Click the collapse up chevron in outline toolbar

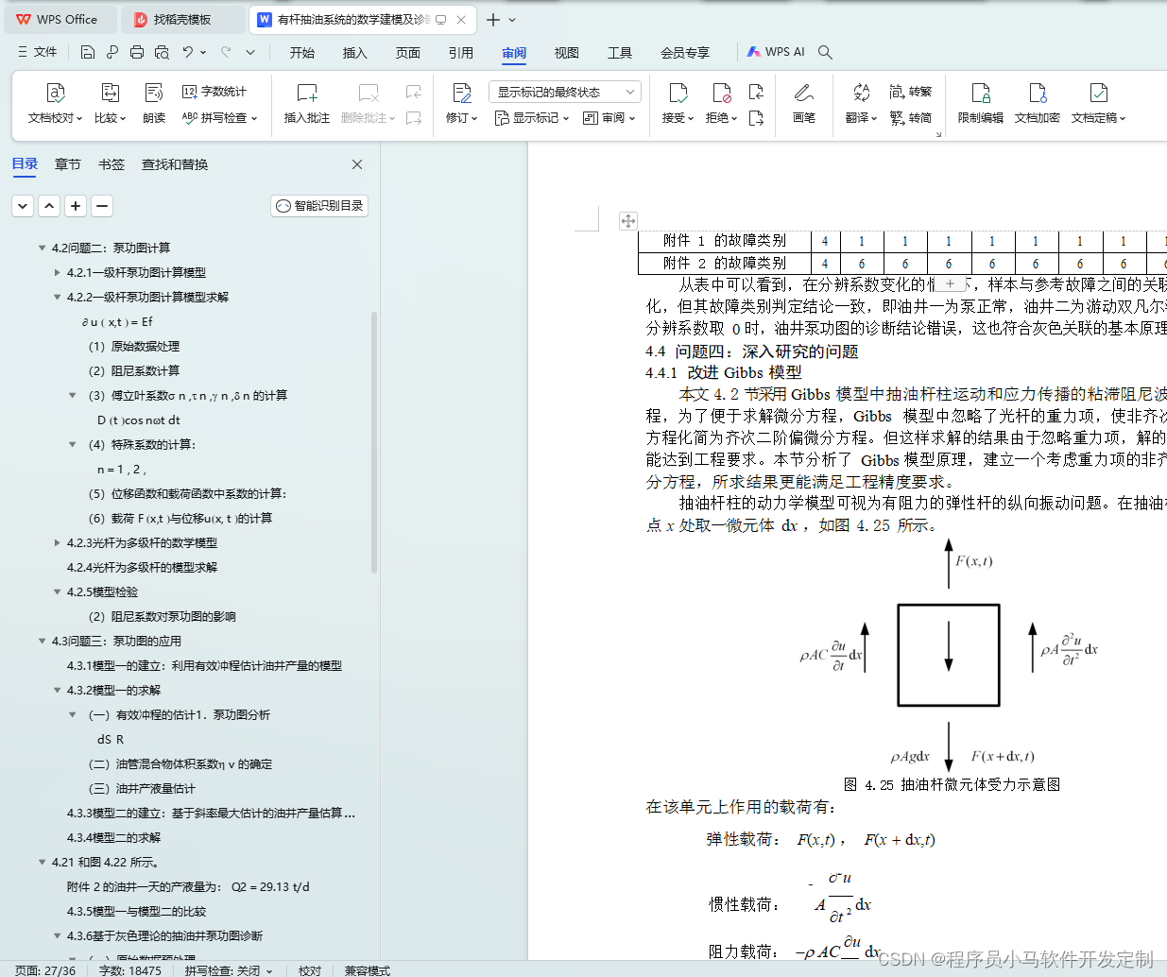click(x=49, y=206)
